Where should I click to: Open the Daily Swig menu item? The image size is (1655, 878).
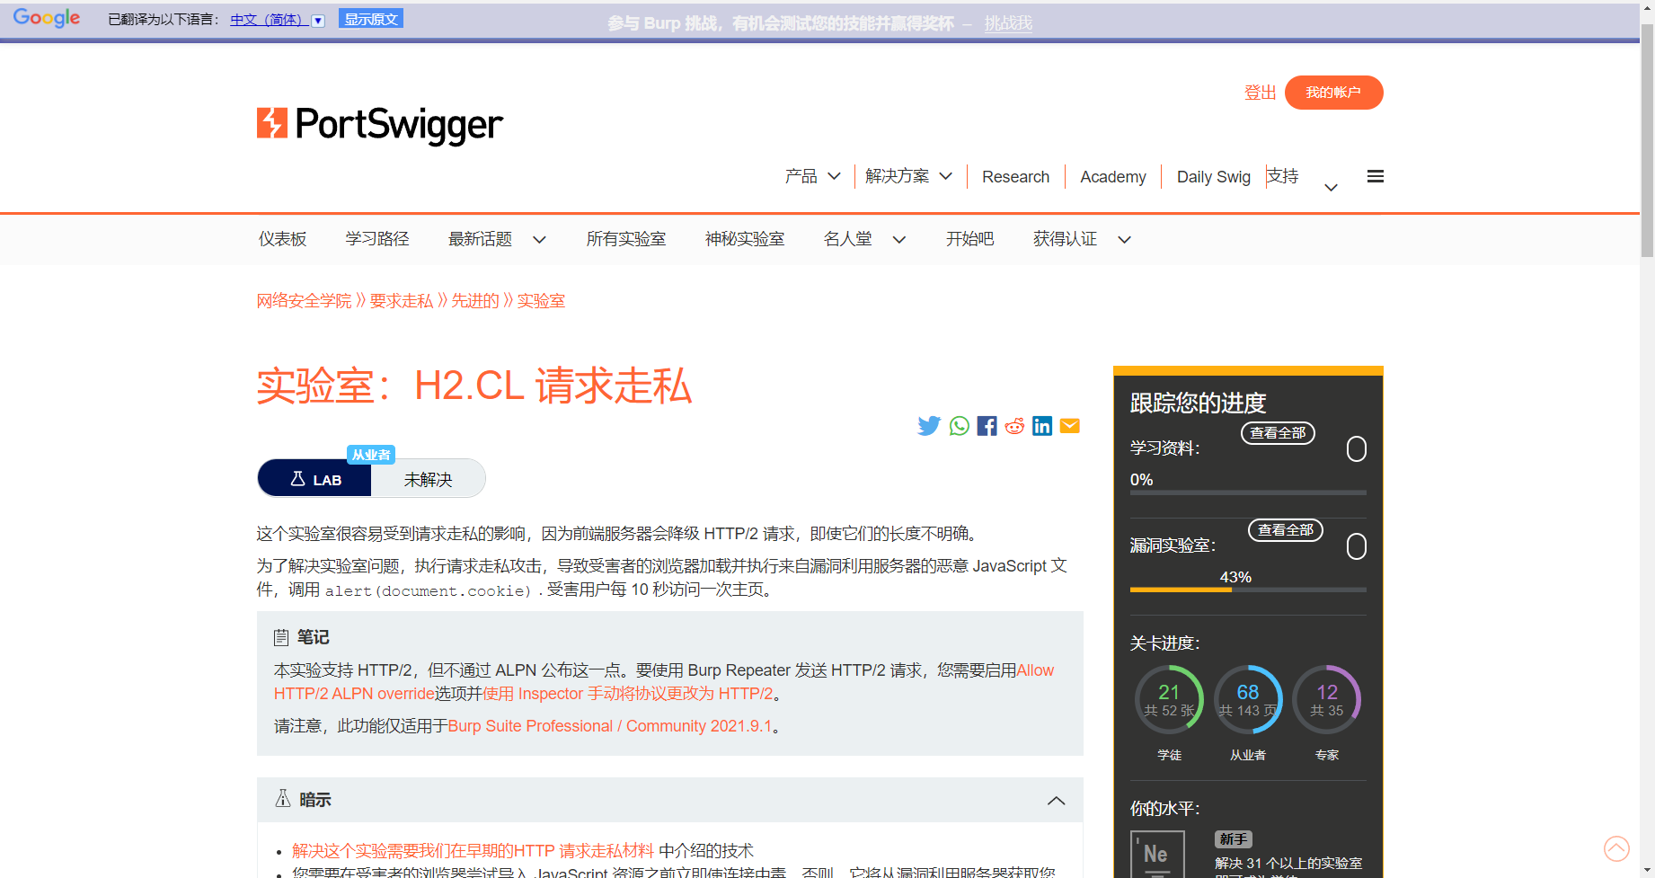(x=1214, y=177)
